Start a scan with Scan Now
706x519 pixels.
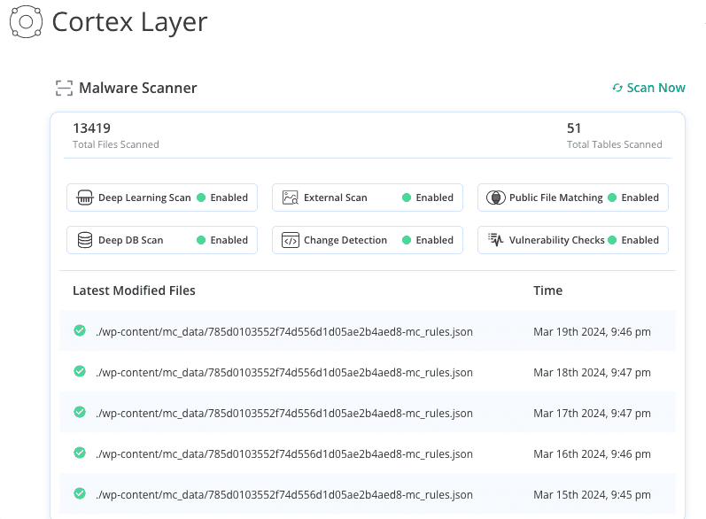pyautogui.click(x=648, y=88)
